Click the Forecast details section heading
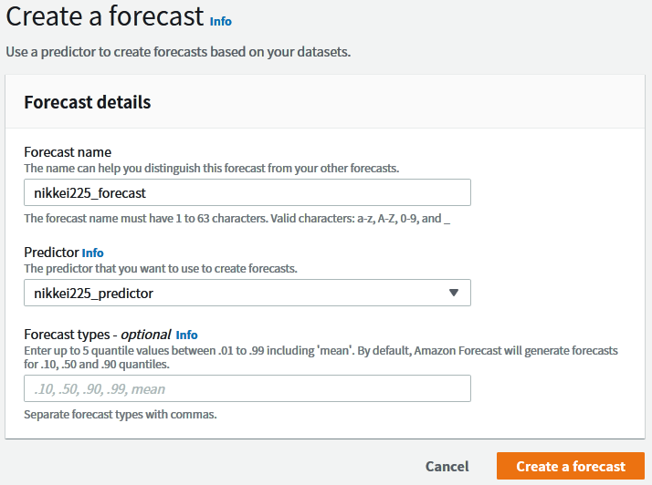Image resolution: width=652 pixels, height=485 pixels. [x=87, y=102]
